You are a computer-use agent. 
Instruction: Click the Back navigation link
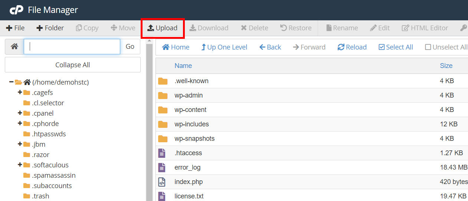pyautogui.click(x=270, y=47)
